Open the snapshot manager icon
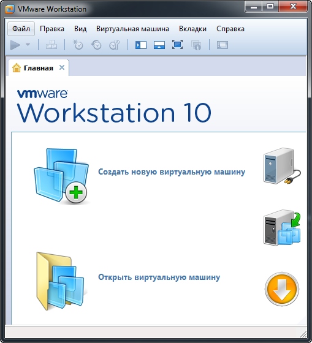Image resolution: width=312 pixels, height=343 pixels. [x=114, y=45]
